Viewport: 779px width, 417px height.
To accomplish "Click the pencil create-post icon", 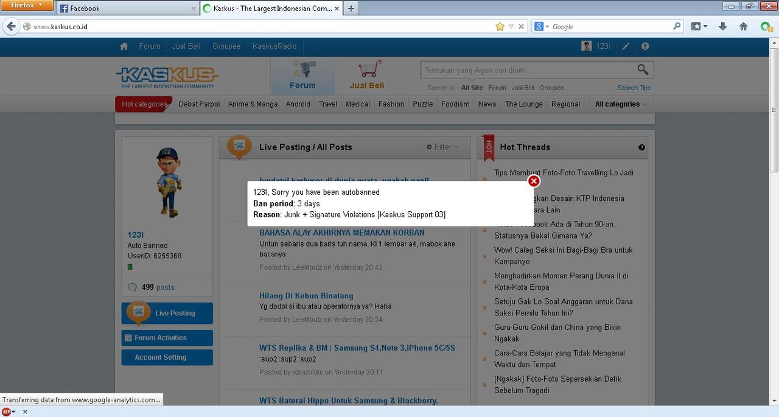I will [626, 46].
